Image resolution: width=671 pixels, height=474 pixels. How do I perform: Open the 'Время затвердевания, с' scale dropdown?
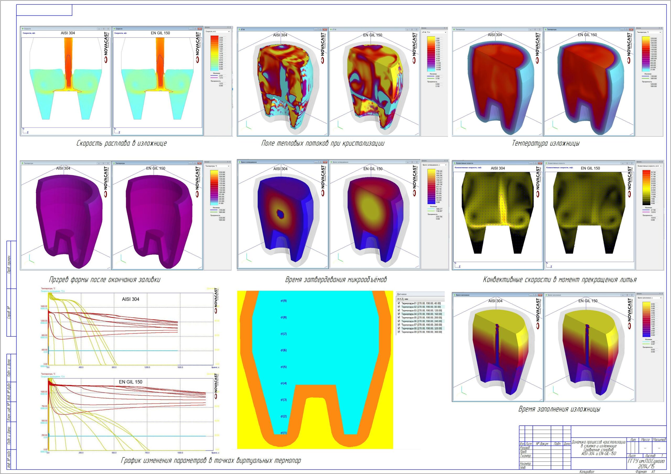point(435,165)
